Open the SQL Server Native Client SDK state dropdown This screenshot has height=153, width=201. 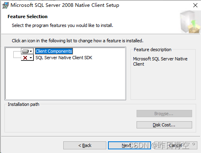click(27, 58)
